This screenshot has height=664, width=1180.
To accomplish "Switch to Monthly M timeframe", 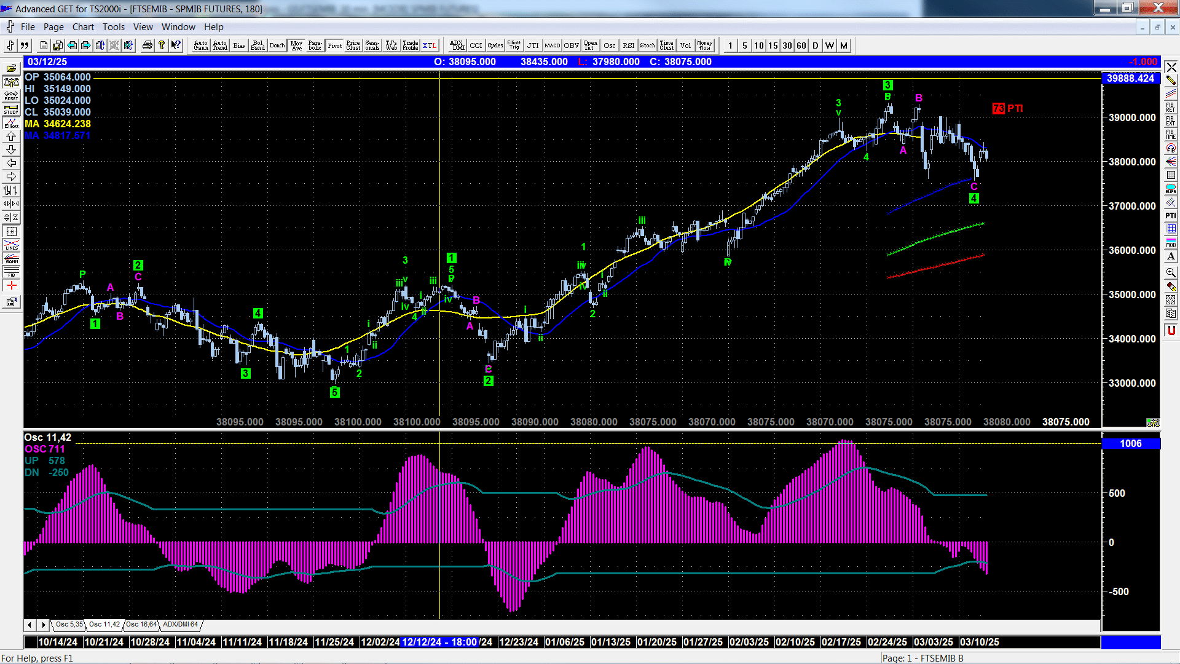I will [x=844, y=45].
